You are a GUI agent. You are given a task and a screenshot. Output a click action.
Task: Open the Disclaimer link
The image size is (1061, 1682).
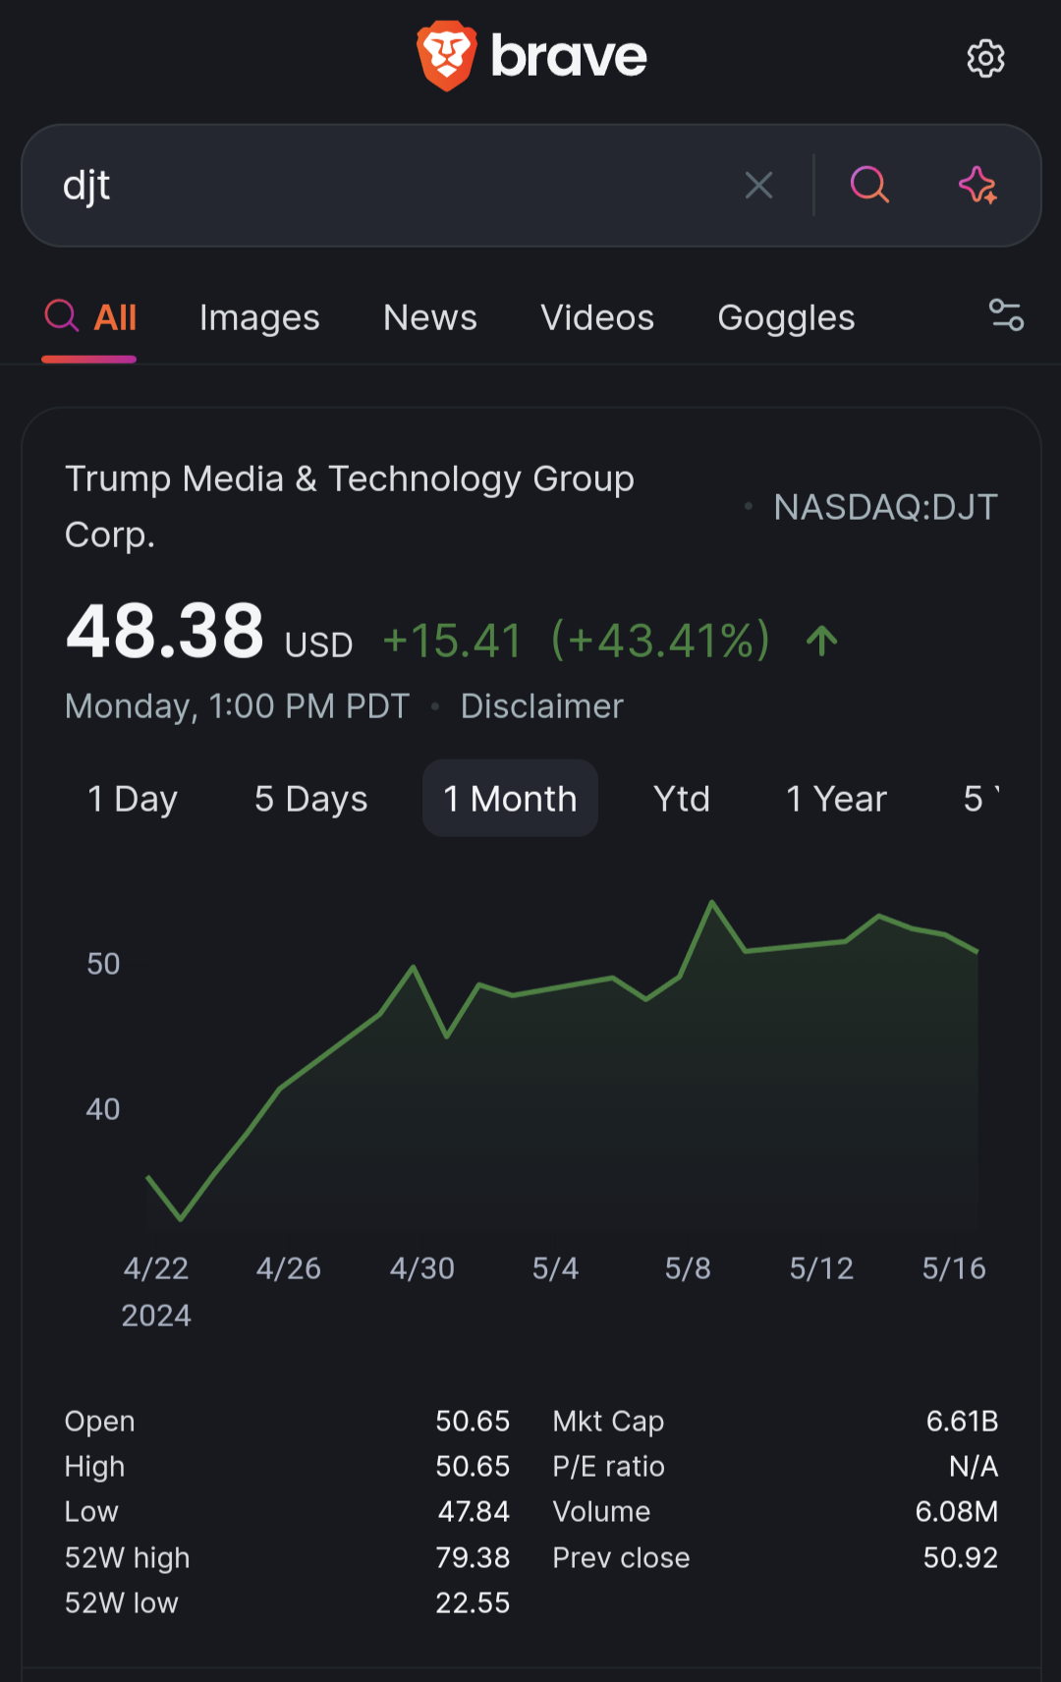click(x=541, y=706)
